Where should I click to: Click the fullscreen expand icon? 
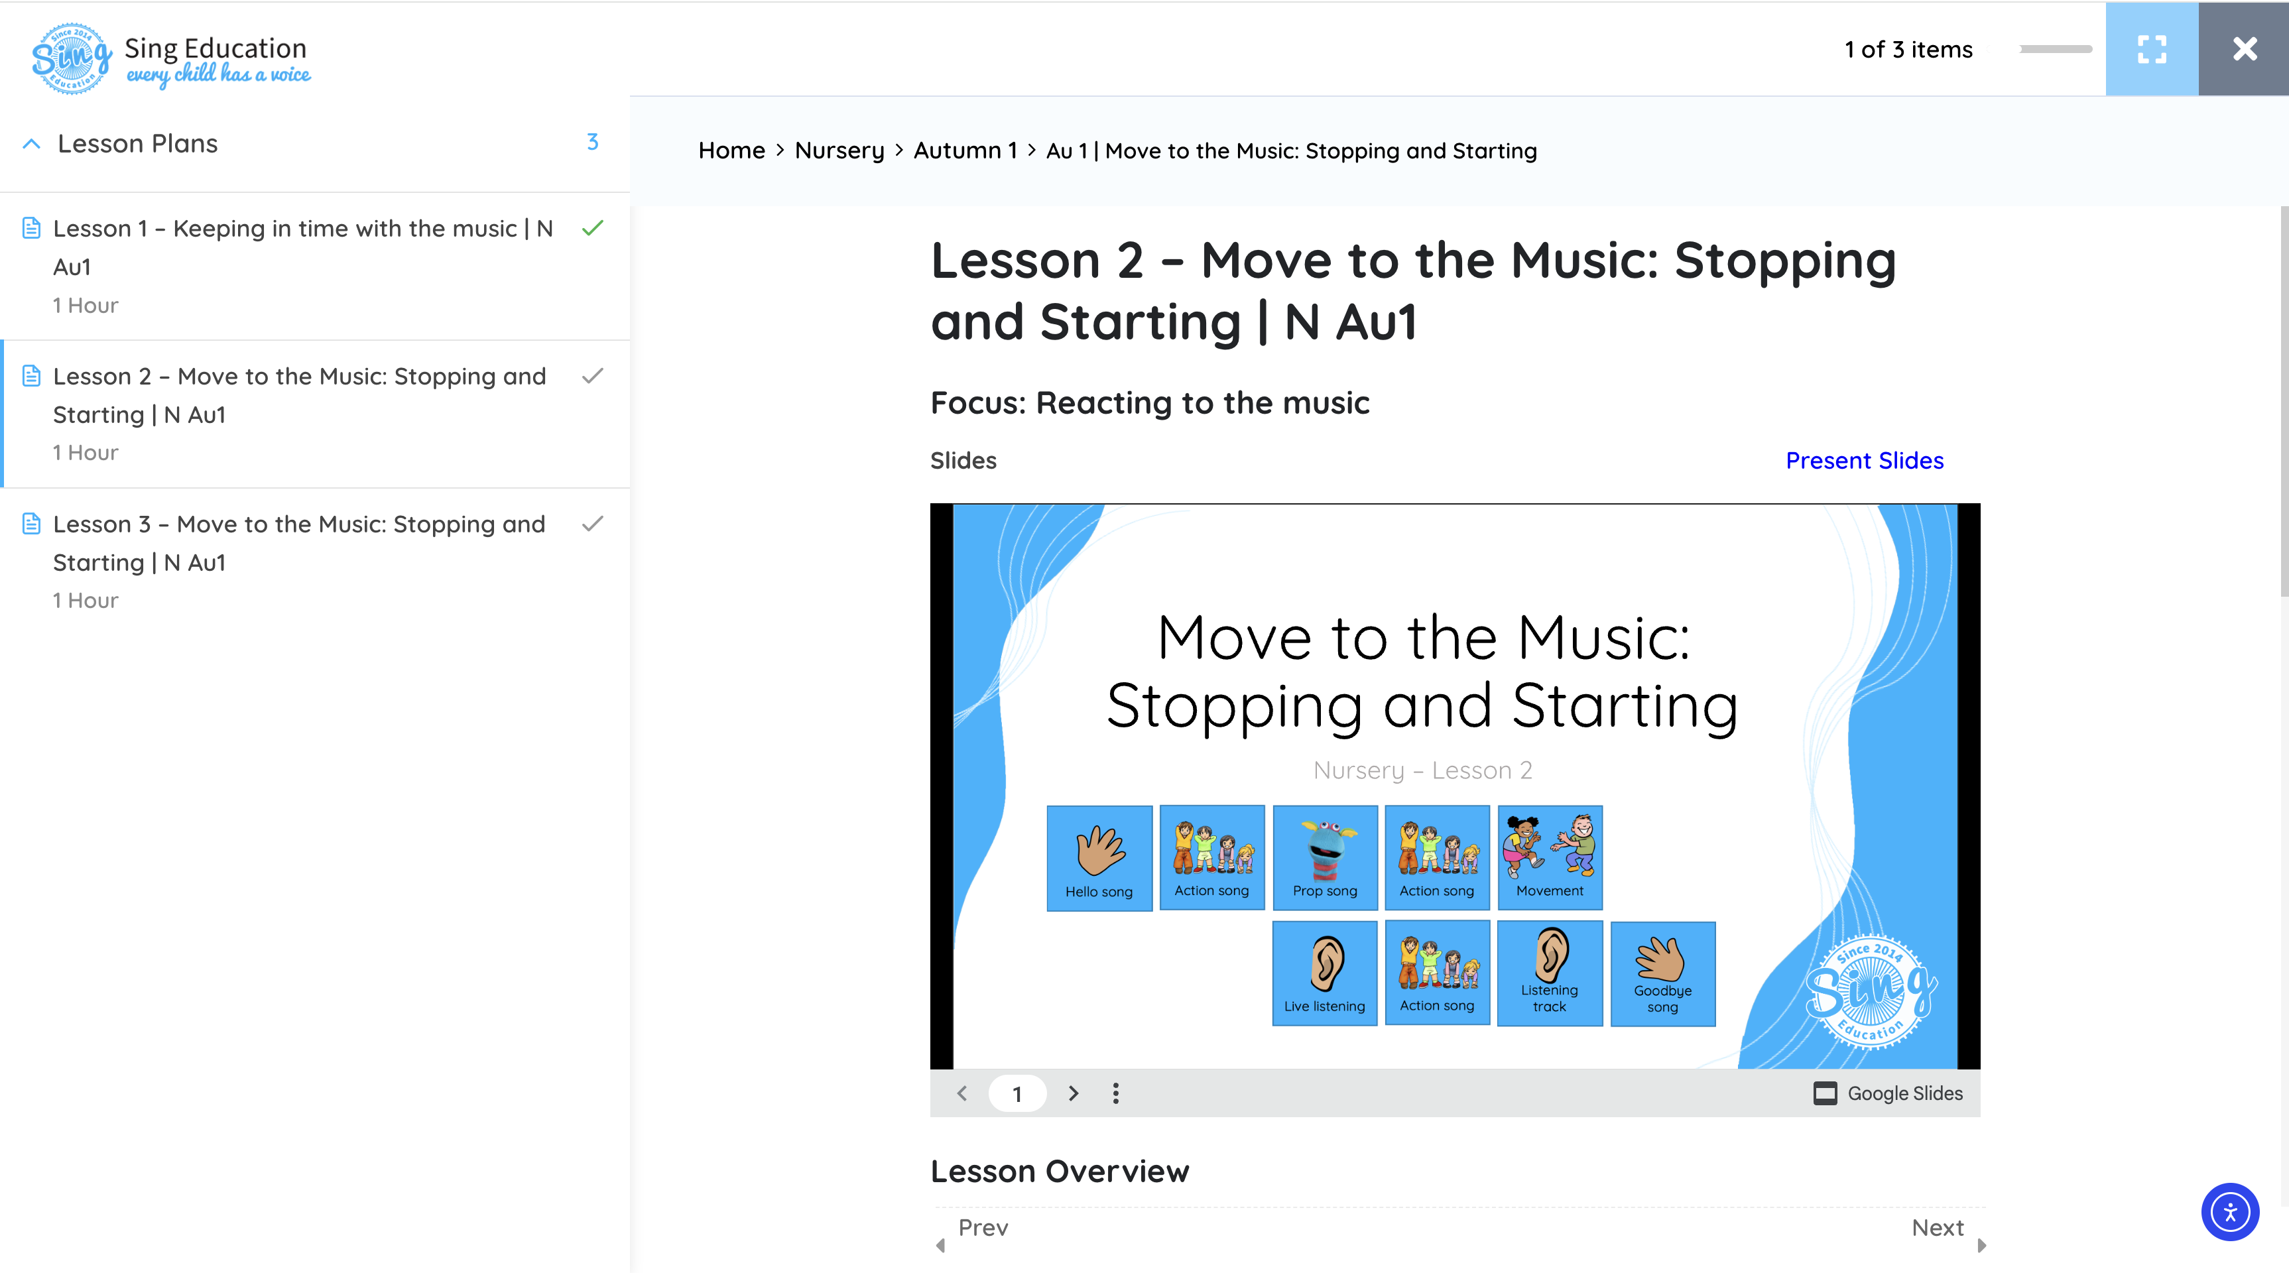coord(2151,49)
